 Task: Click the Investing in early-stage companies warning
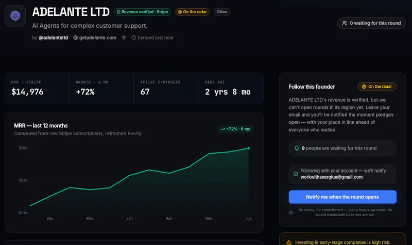342,242
